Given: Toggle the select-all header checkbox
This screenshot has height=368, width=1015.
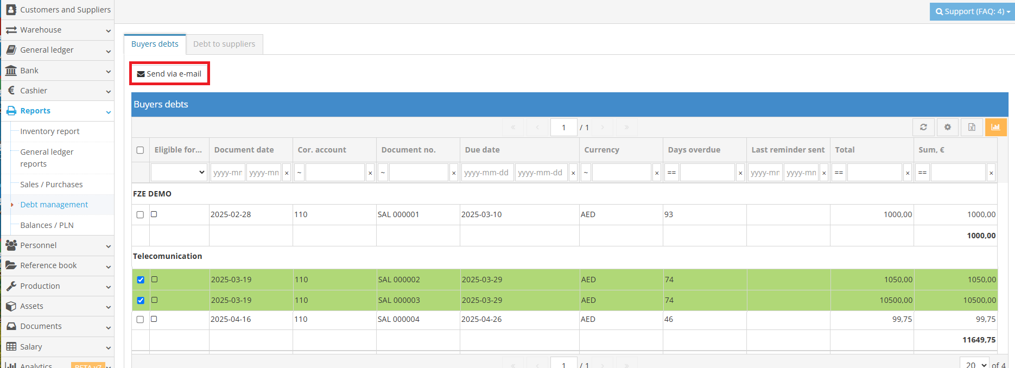Looking at the screenshot, I should tap(140, 150).
